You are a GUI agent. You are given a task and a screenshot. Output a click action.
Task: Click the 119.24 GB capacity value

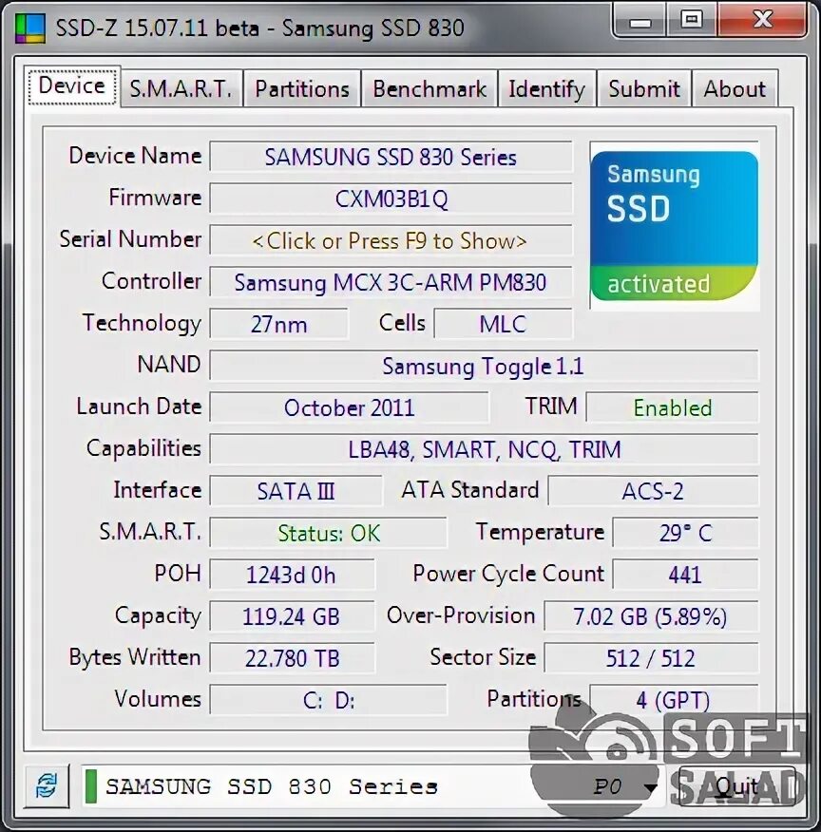pos(292,616)
